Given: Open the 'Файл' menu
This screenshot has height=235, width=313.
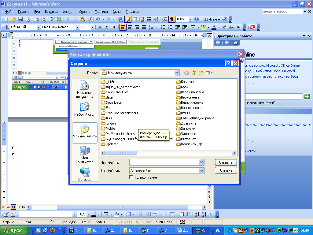Looking at the screenshot, I should point(9,12).
